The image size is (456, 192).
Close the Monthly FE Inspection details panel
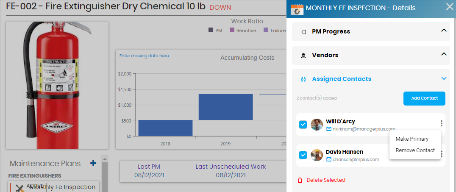click(449, 7)
